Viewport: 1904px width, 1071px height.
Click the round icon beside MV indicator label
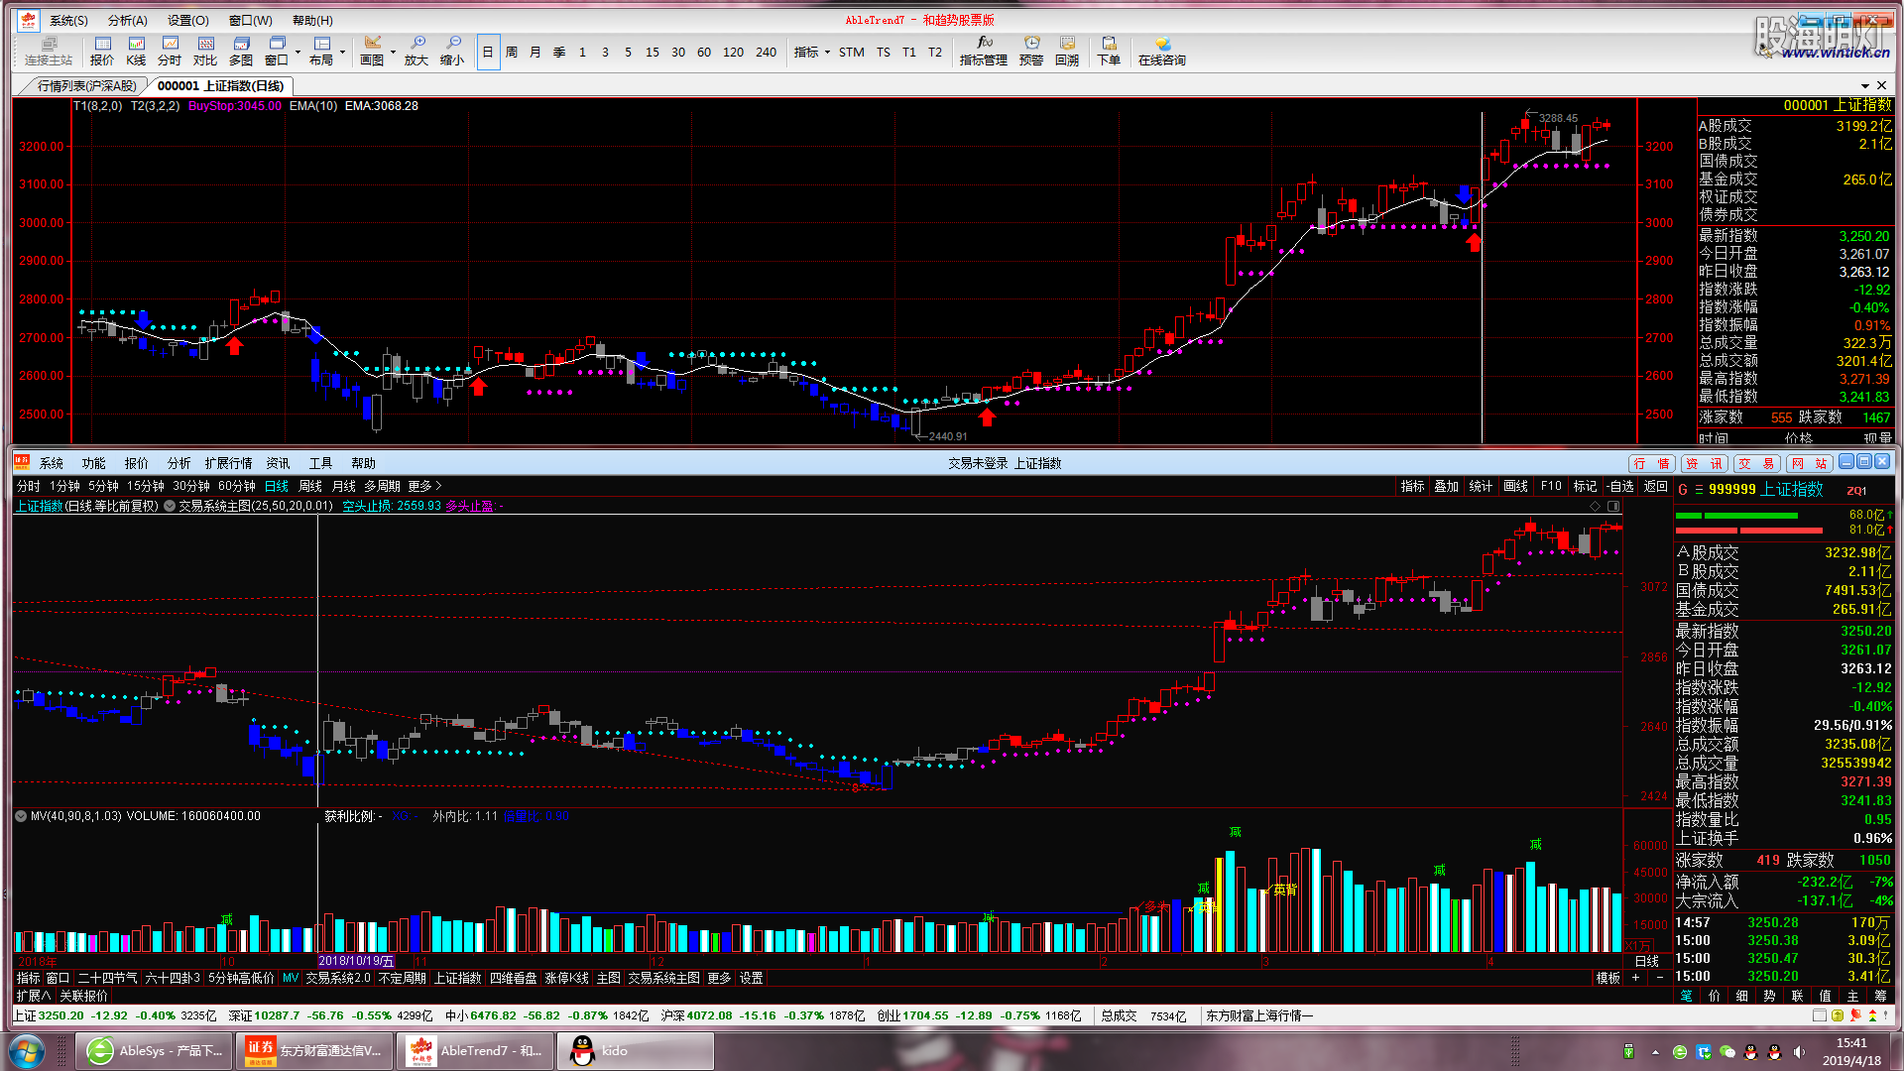21,816
